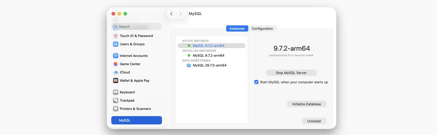This screenshot has height=135, width=437.
Task: Click the ACTIVE INSTANCE section label
Action: [x=195, y=41]
